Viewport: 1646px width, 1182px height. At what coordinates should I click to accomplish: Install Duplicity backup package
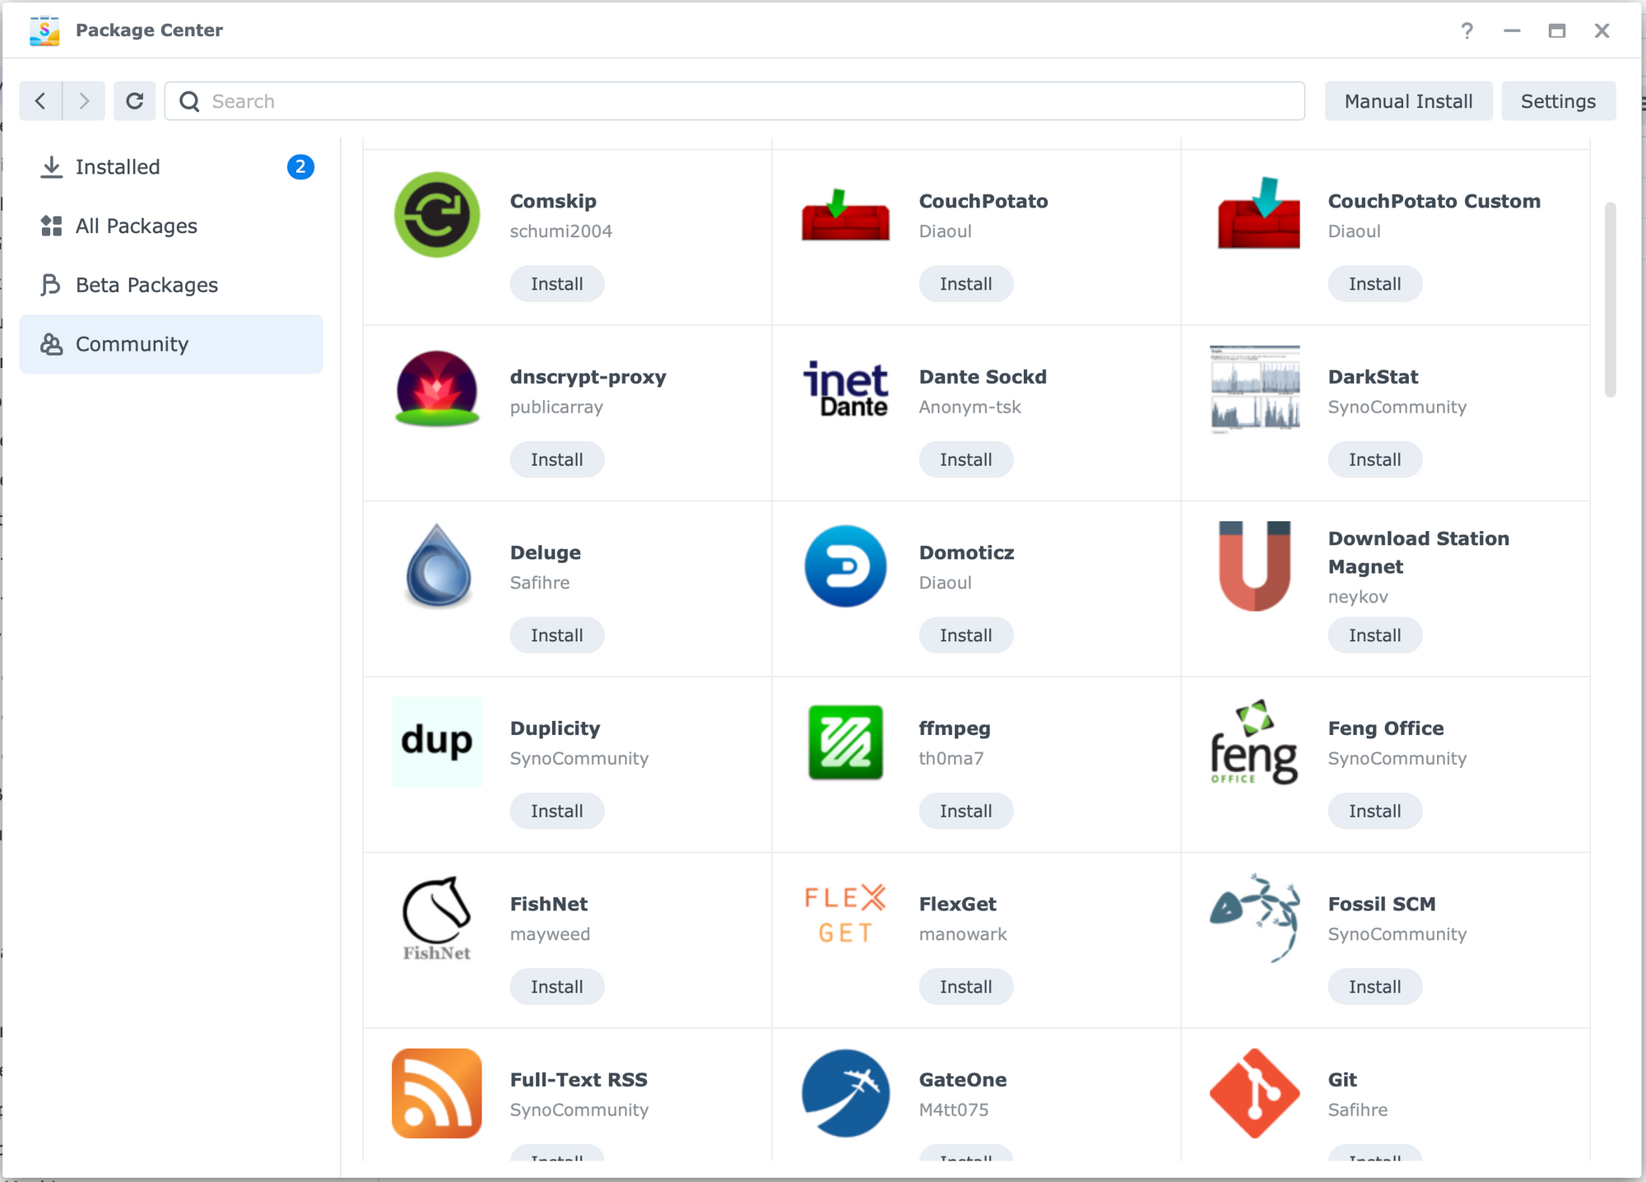click(556, 812)
